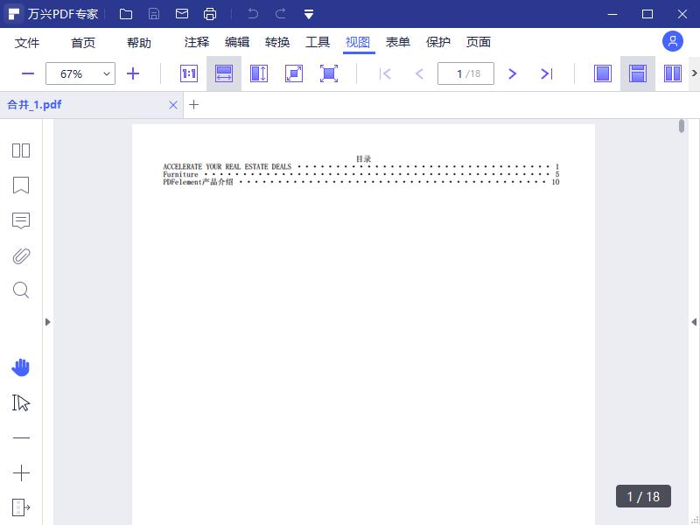Expand the quick access toolbar dropdown
Image resolution: width=700 pixels, height=525 pixels.
309,14
